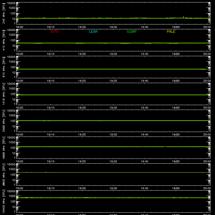Click the green SGMR station label

tap(131, 31)
